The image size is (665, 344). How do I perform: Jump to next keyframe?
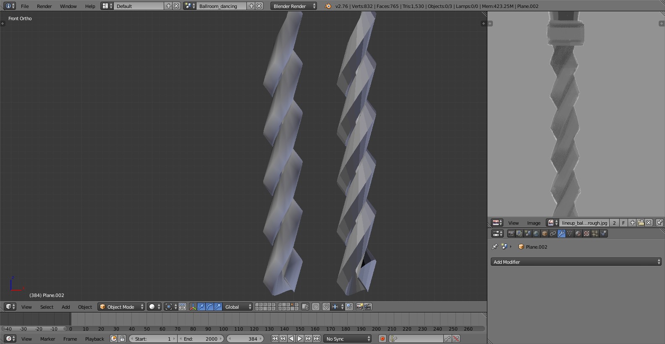click(x=308, y=339)
